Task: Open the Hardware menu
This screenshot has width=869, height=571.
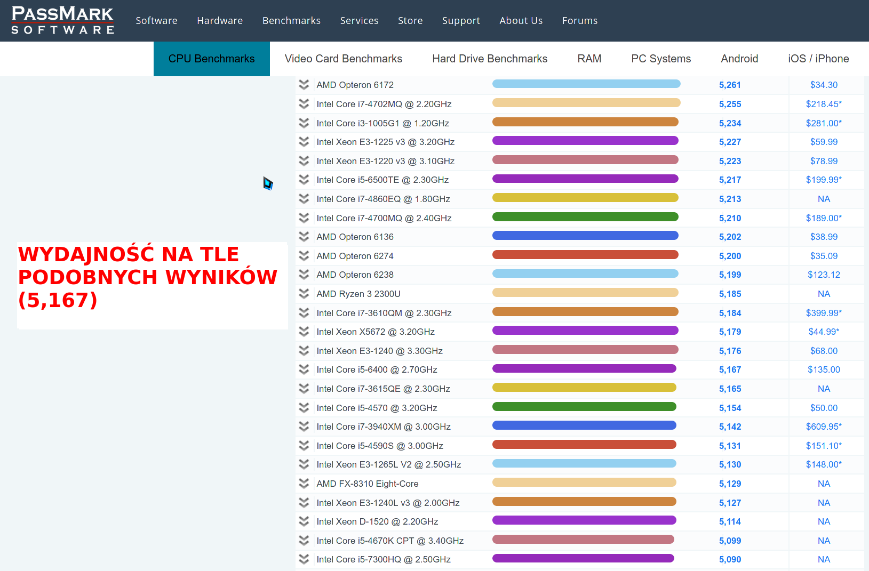Action: [220, 20]
